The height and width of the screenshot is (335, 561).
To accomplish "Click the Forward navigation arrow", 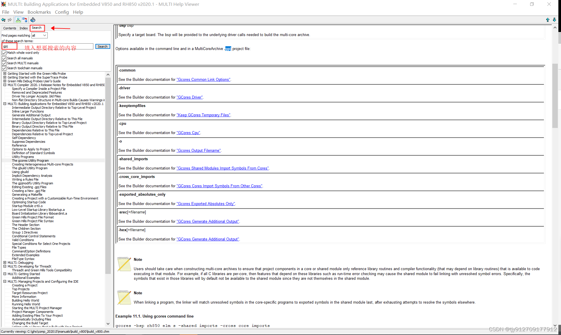I will pyautogui.click(x=10, y=20).
